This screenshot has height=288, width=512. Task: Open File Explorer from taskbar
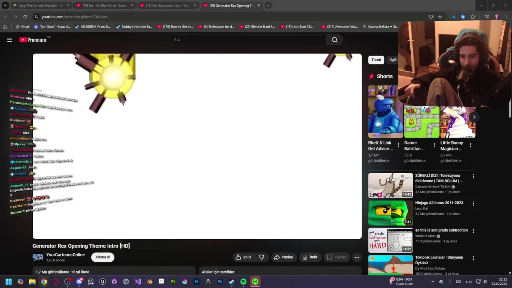[32, 282]
